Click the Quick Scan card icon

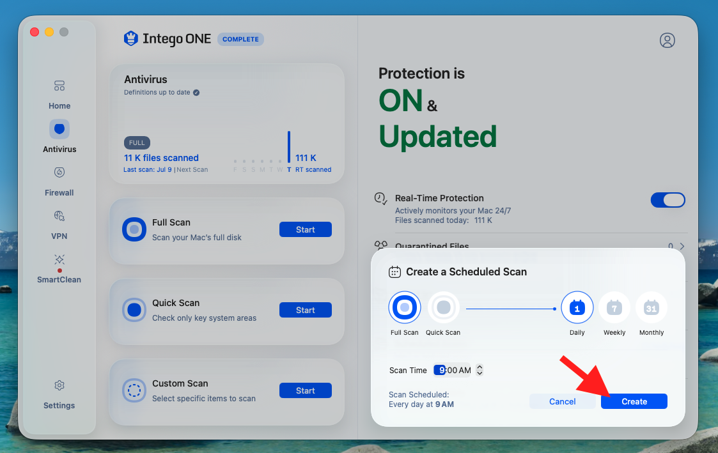coord(134,310)
